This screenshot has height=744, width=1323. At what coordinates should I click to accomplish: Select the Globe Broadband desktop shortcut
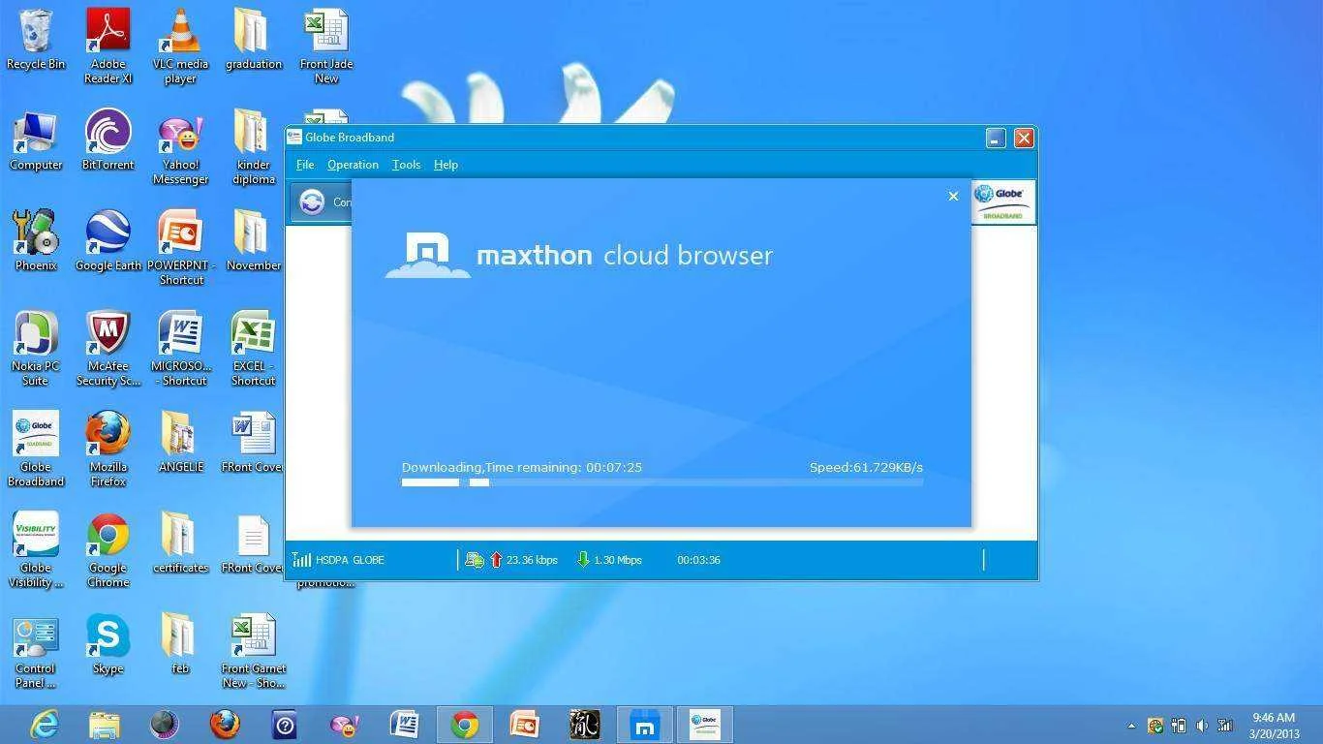(36, 450)
